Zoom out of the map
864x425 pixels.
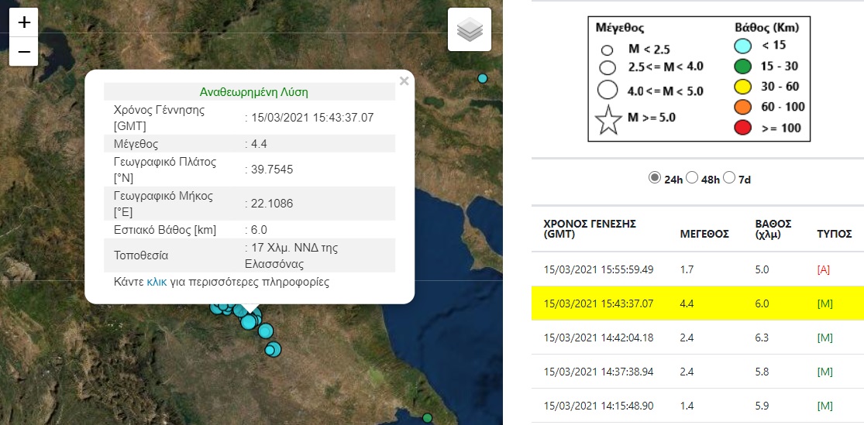[24, 52]
